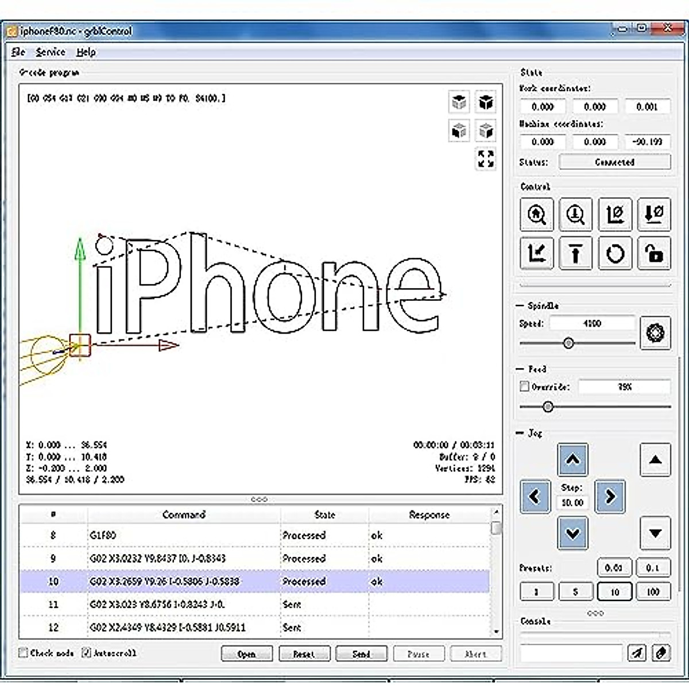
Task: Open the Service menu
Action: point(51,52)
